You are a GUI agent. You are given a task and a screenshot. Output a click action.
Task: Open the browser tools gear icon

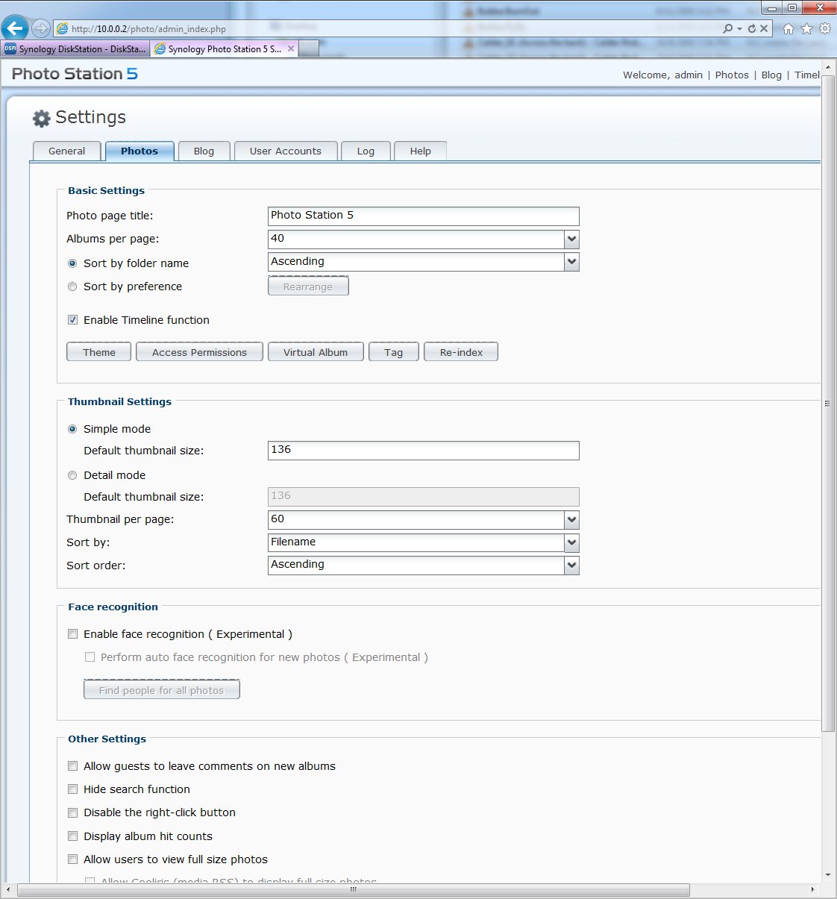824,28
